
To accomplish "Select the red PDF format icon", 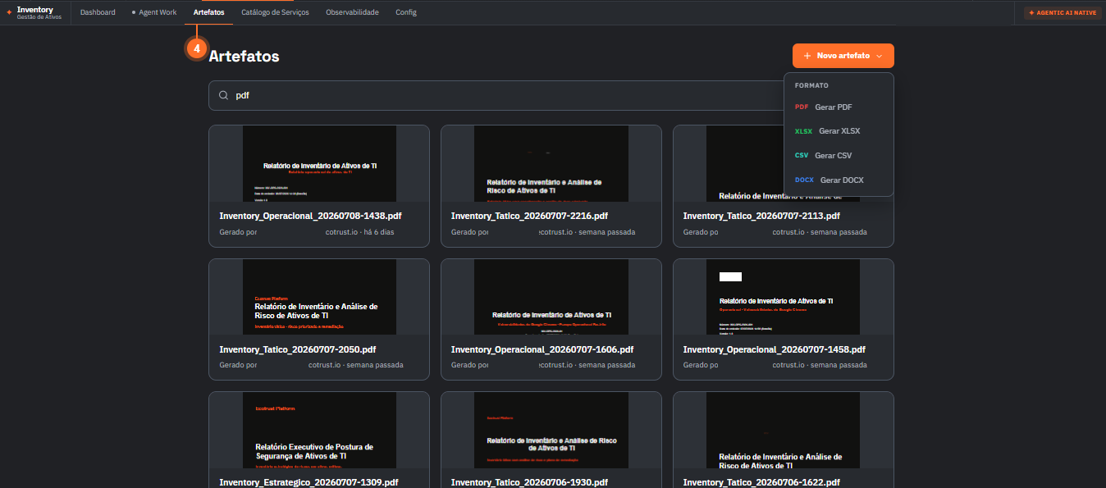I will (802, 107).
